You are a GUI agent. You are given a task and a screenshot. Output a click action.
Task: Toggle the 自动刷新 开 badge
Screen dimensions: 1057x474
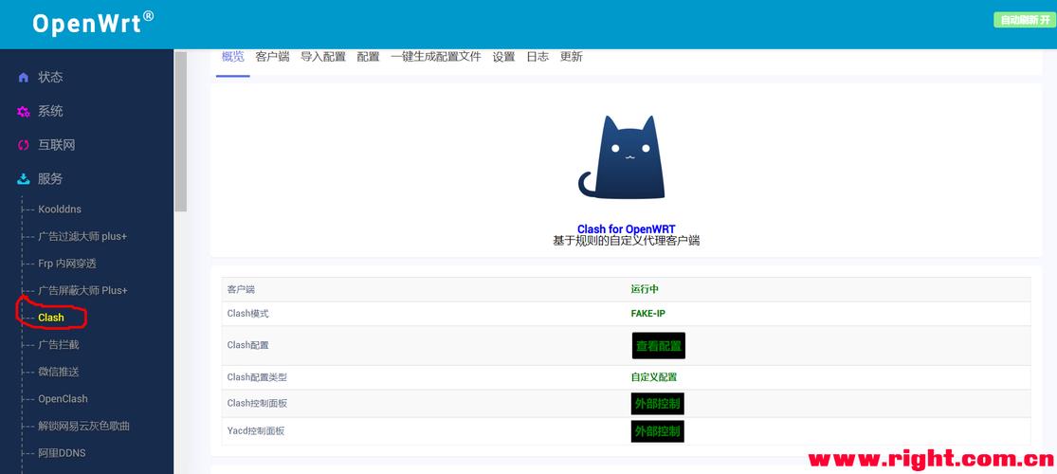coord(1025,20)
